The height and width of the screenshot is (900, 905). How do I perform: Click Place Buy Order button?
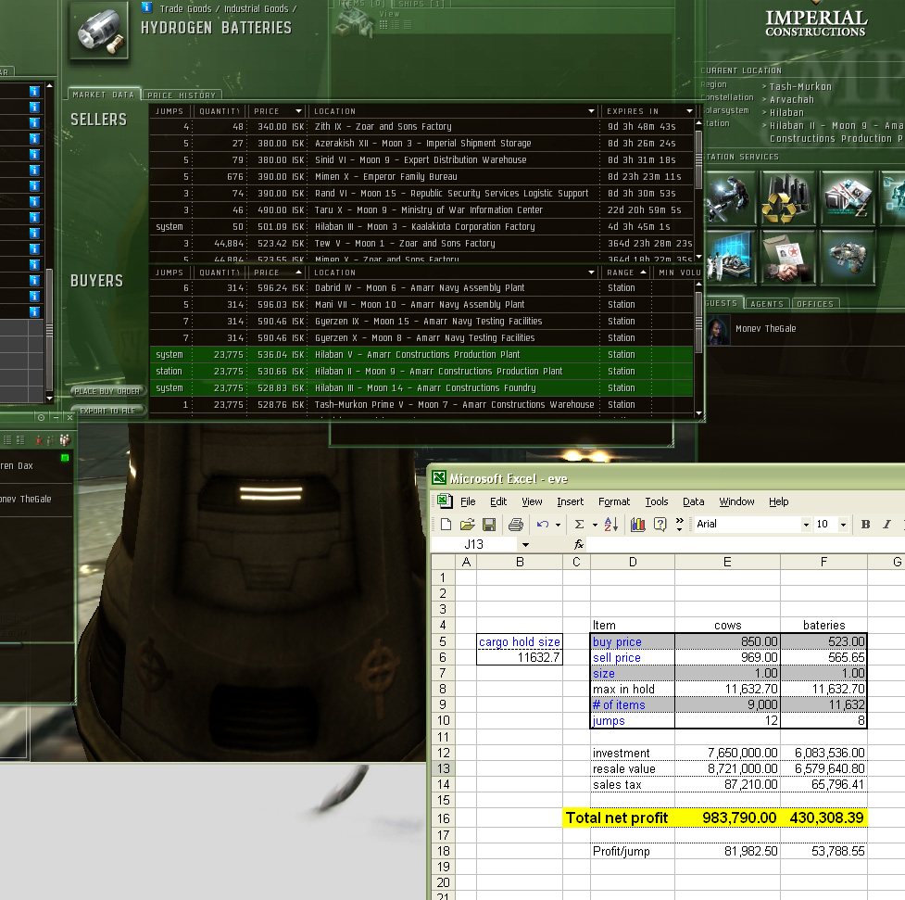107,391
